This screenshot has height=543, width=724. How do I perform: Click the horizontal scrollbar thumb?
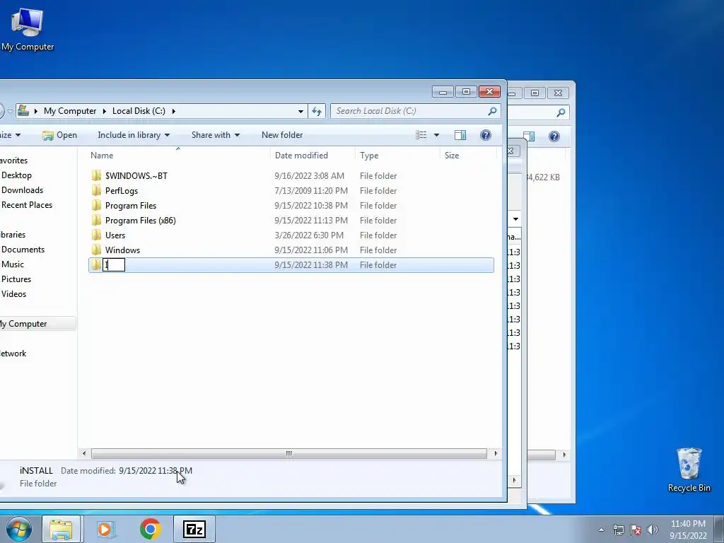point(289,453)
